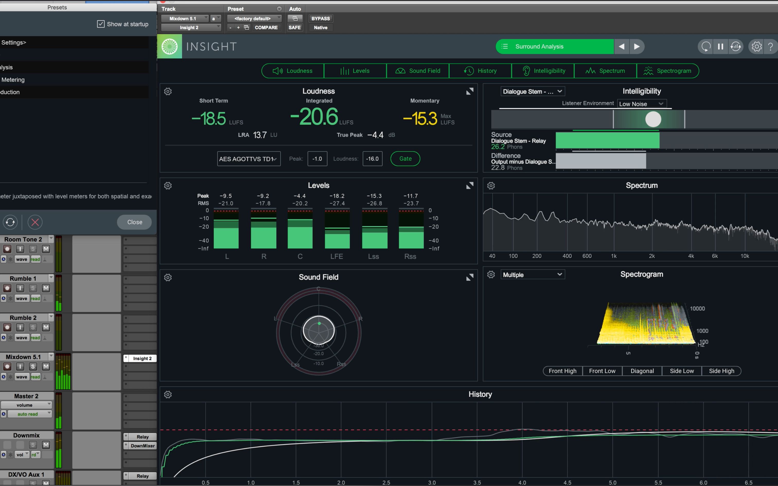Open the Insight 2 insert slot

[140, 359]
